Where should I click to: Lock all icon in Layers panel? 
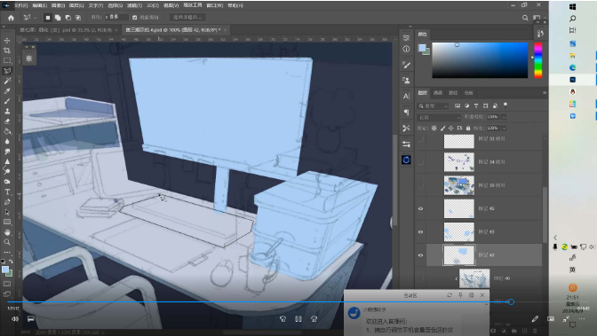click(x=468, y=128)
